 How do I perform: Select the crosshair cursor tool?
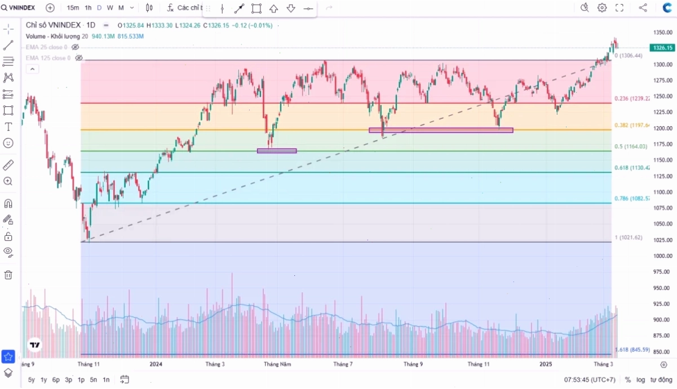(x=8, y=29)
